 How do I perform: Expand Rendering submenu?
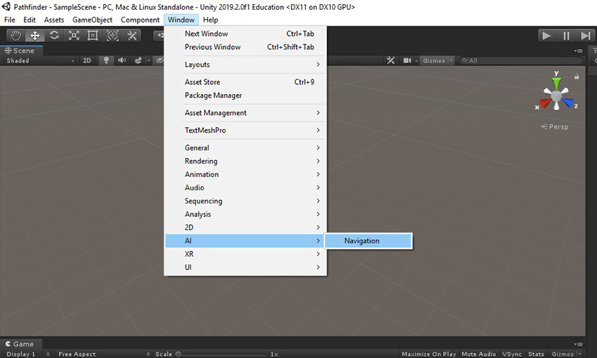[x=245, y=161]
